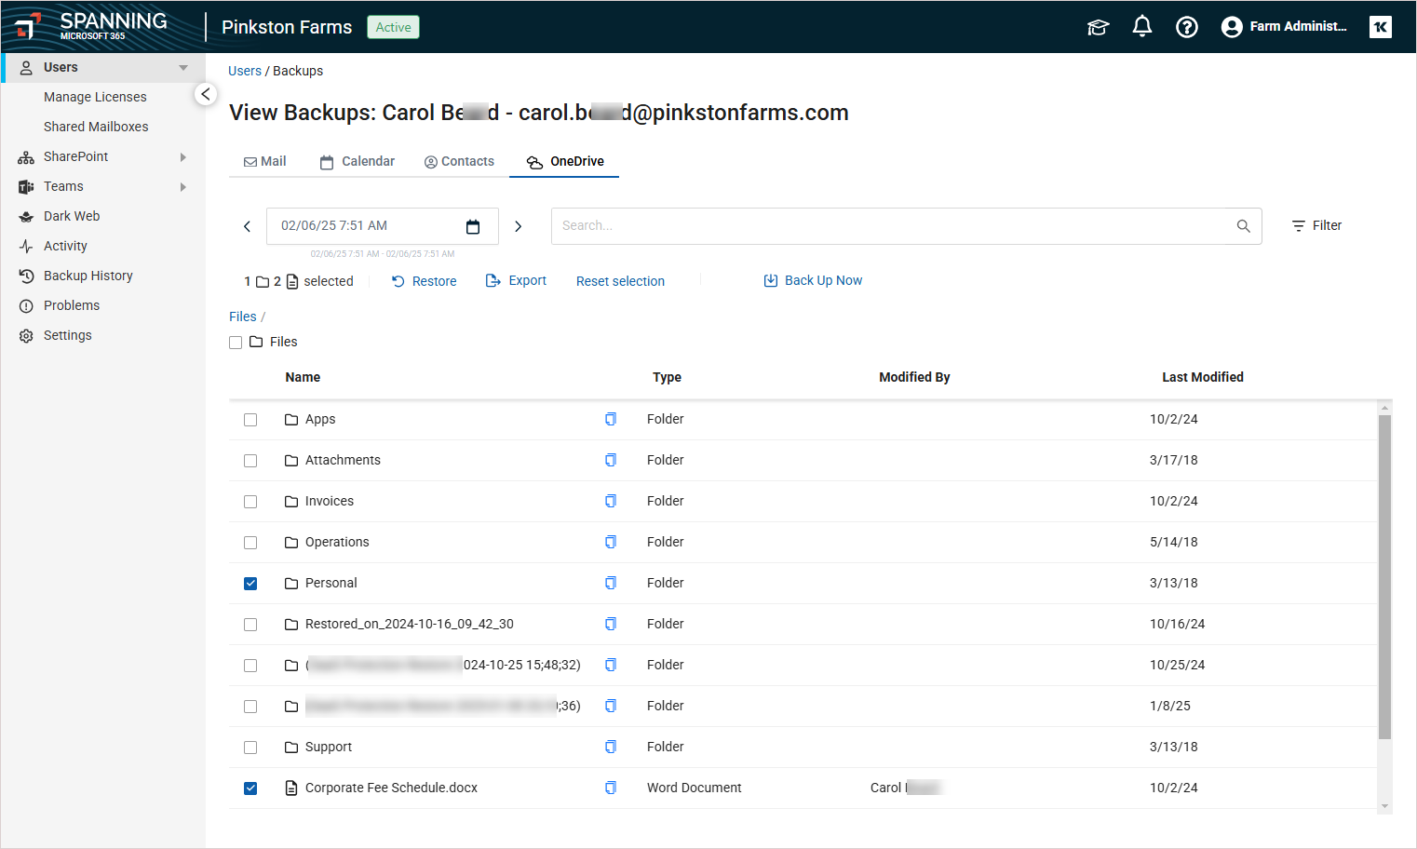The width and height of the screenshot is (1417, 849).
Task: Open the training graduation cap icon
Action: point(1098,27)
